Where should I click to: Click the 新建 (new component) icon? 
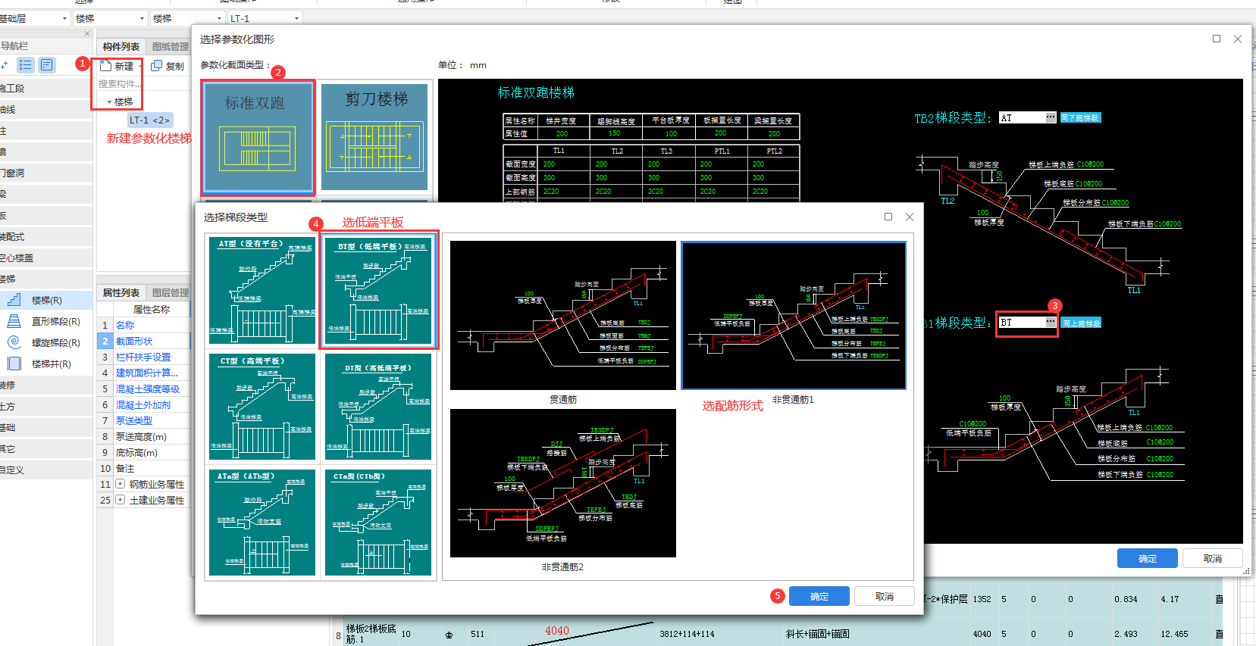coord(105,66)
